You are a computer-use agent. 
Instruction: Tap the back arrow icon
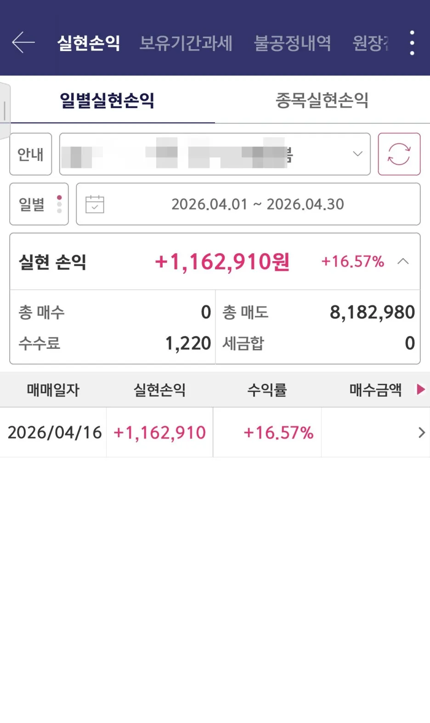[x=23, y=43]
